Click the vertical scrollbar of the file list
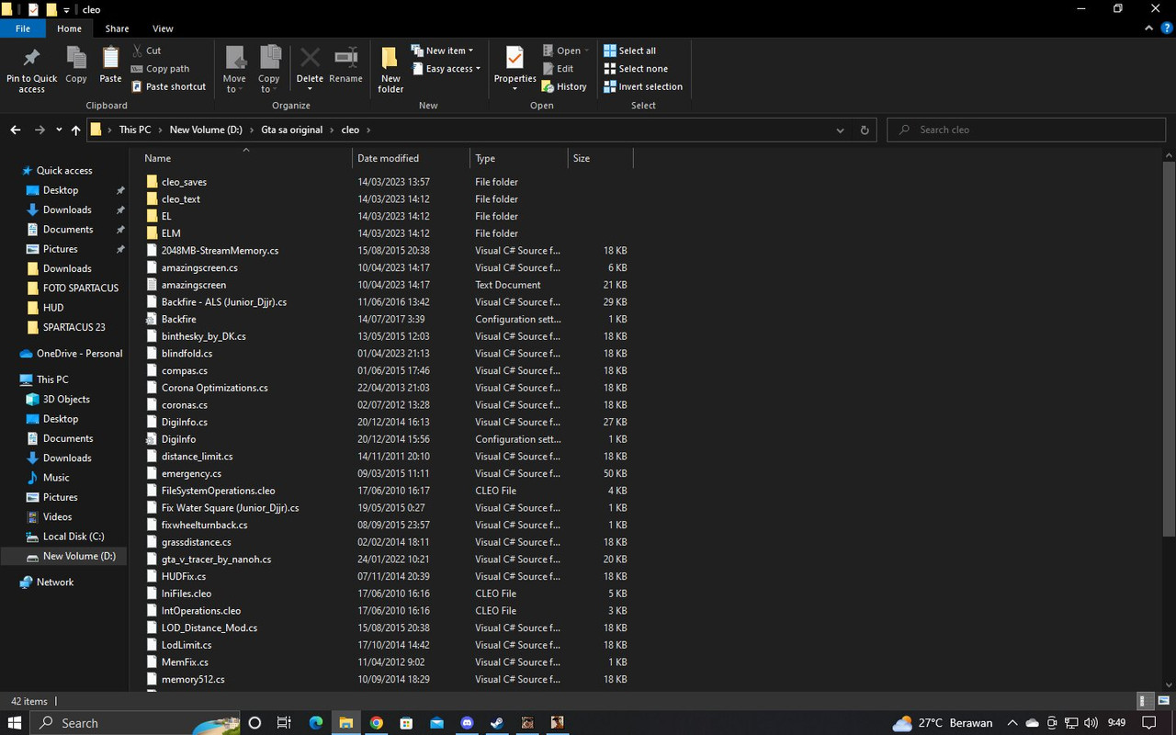Image resolution: width=1176 pixels, height=735 pixels. 1169,349
